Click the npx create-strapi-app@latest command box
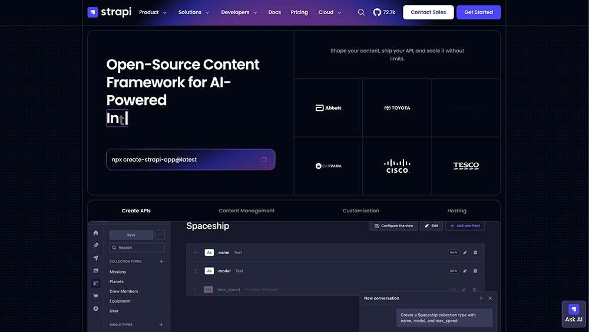The height and width of the screenshot is (332, 589). [x=190, y=159]
